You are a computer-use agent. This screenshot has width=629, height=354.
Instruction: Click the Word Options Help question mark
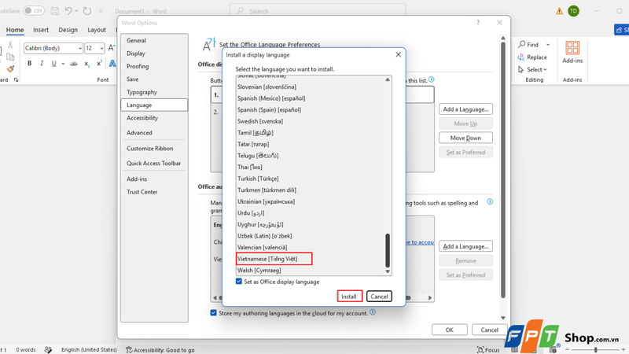pos(478,23)
